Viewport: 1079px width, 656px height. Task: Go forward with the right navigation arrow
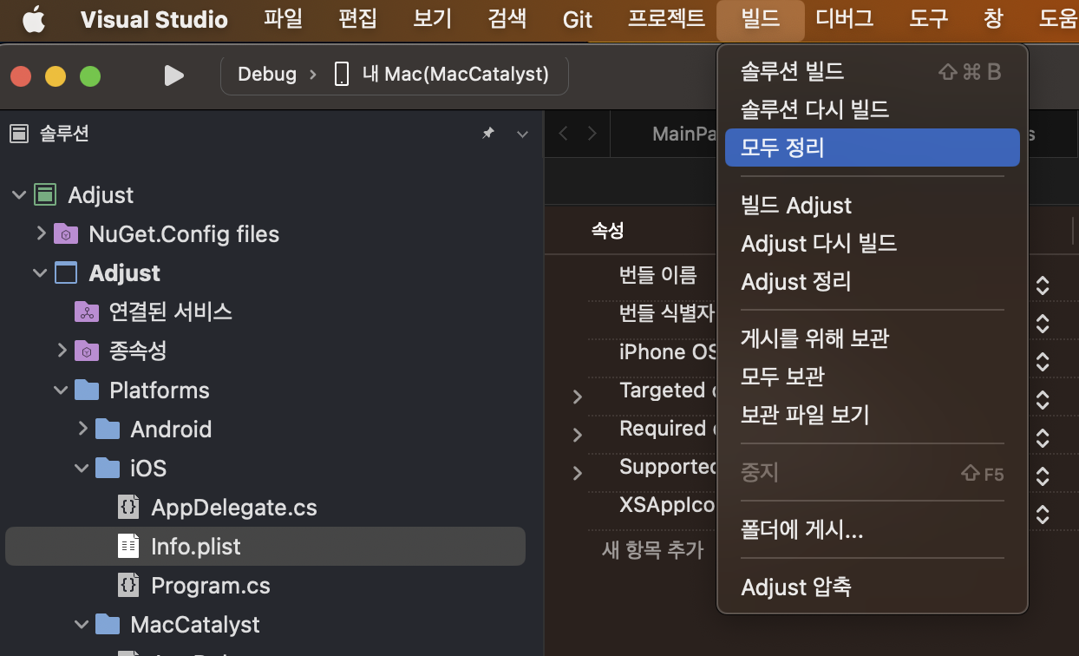click(x=592, y=134)
